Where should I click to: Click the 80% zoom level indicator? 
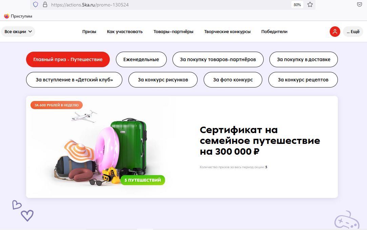tap(297, 5)
